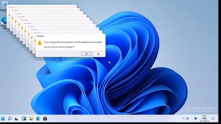Screen dimensions: 221x124
Task: Launch File Explorer from taskbar
Action: [x=31, y=118]
